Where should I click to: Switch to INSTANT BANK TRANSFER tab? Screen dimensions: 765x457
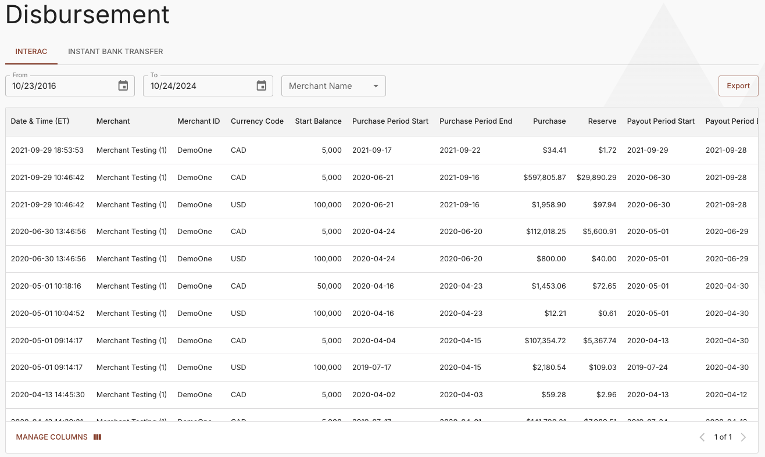(115, 51)
